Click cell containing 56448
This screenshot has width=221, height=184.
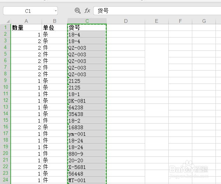[x=87, y=173]
